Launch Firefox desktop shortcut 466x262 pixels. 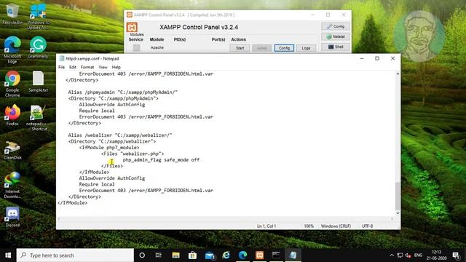click(x=12, y=115)
